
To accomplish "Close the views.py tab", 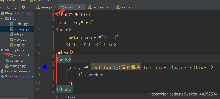I will (55, 7).
